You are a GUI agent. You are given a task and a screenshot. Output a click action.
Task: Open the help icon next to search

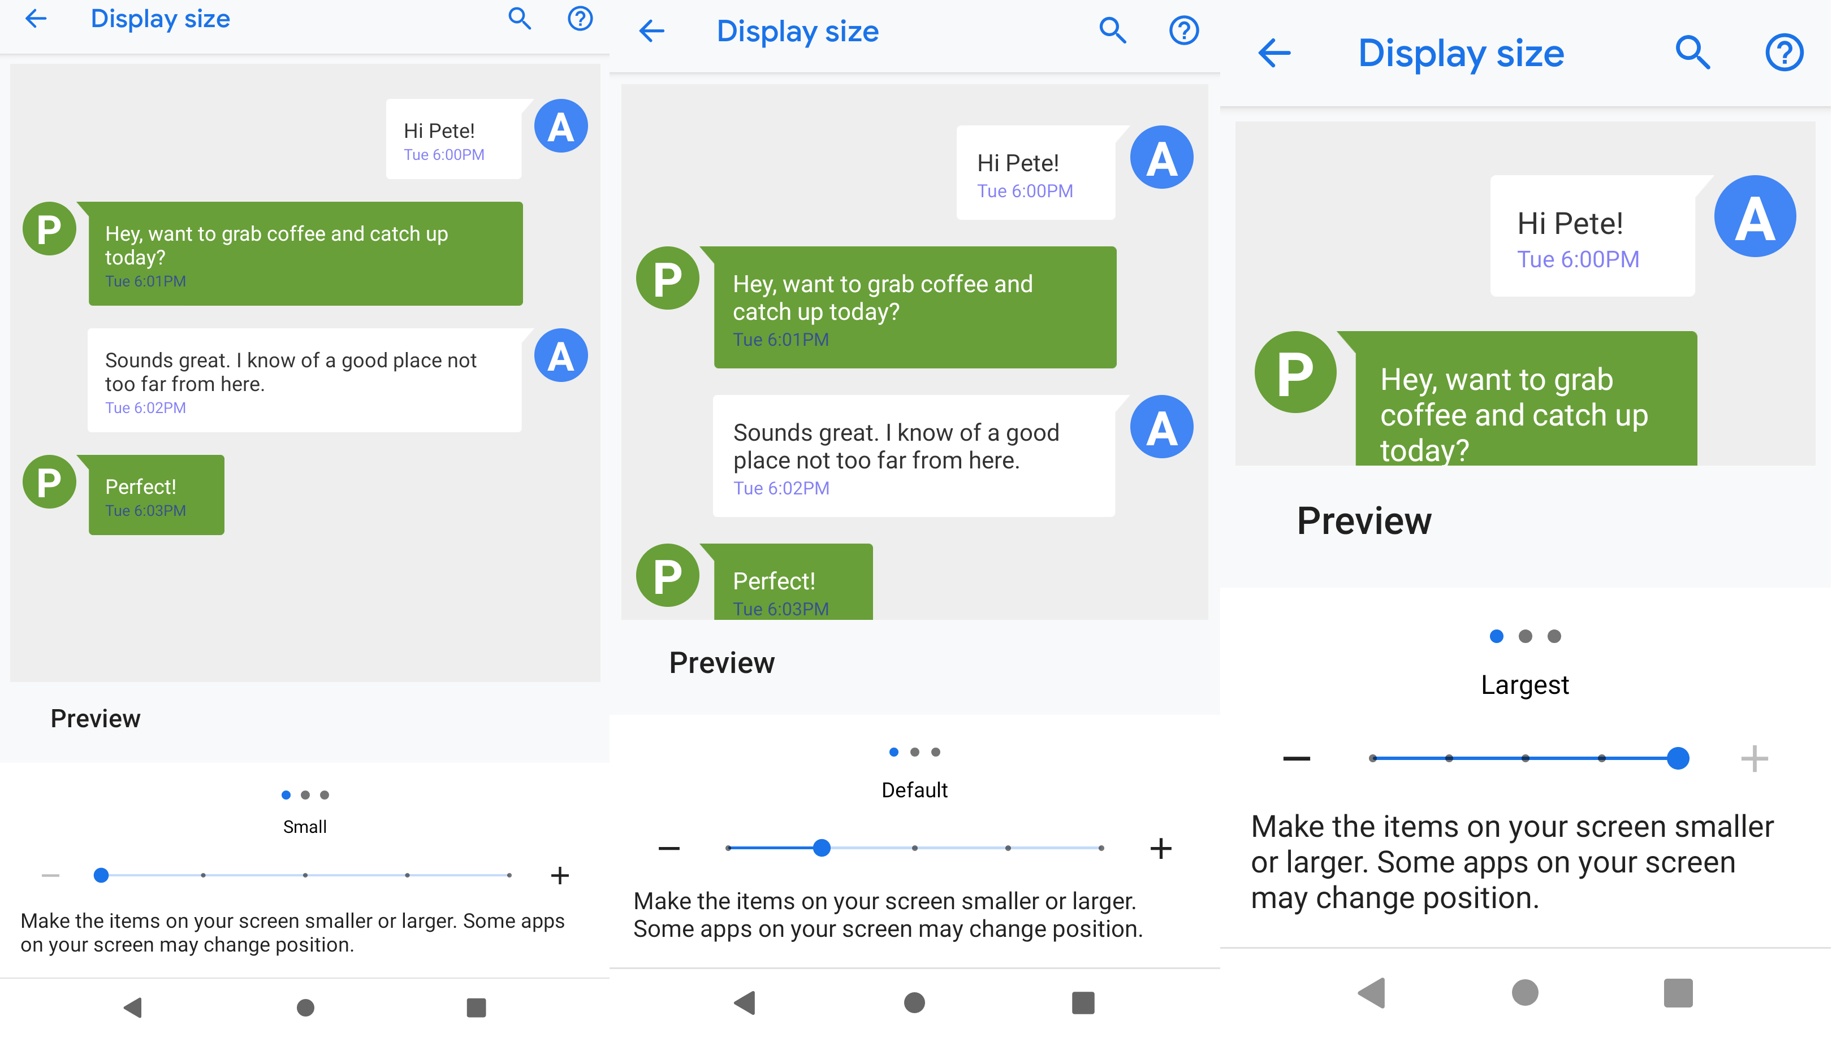(581, 19)
